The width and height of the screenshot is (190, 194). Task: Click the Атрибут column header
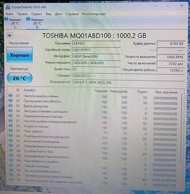pos(30,90)
